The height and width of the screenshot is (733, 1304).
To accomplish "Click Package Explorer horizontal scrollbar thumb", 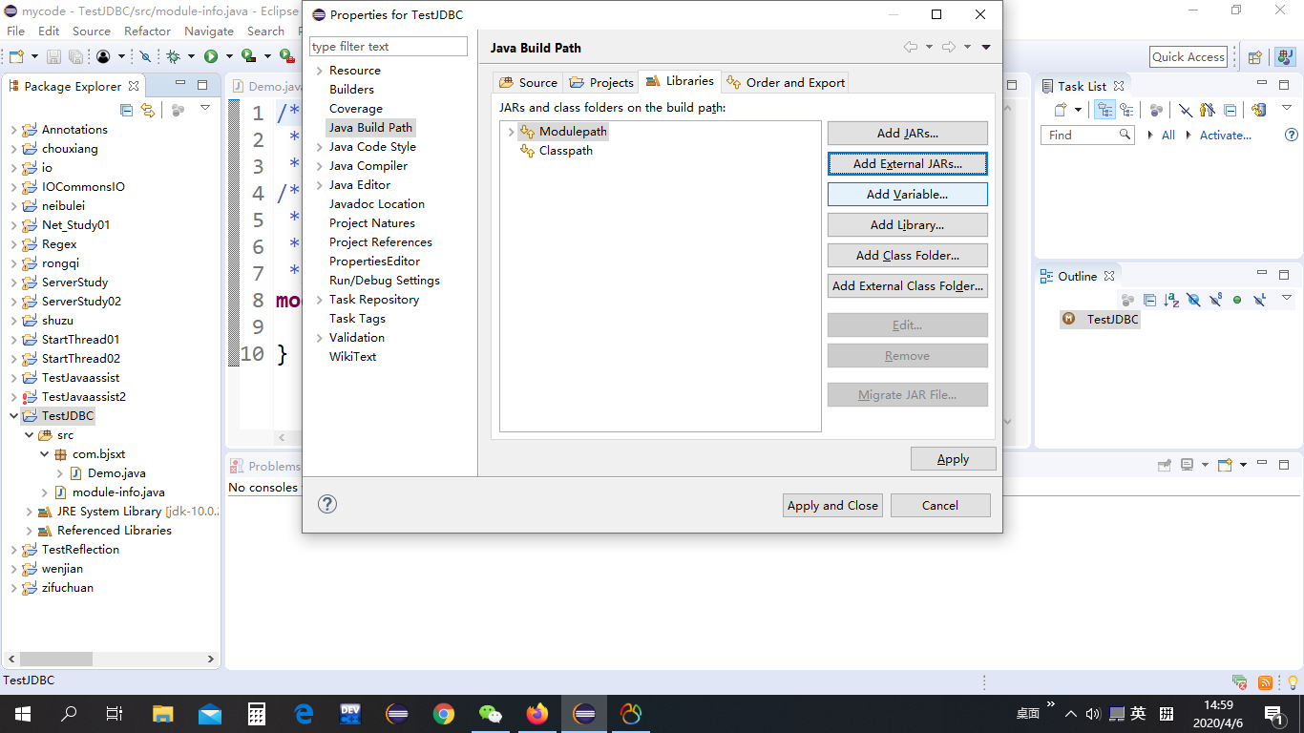I will point(56,659).
